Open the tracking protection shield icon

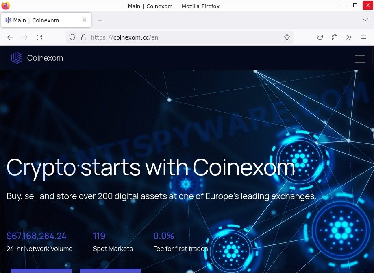72,37
